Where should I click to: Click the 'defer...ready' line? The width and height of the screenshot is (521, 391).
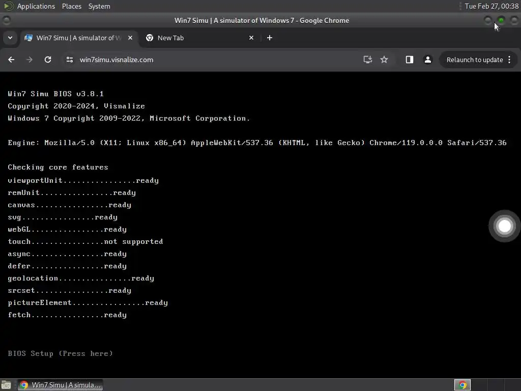point(67,266)
